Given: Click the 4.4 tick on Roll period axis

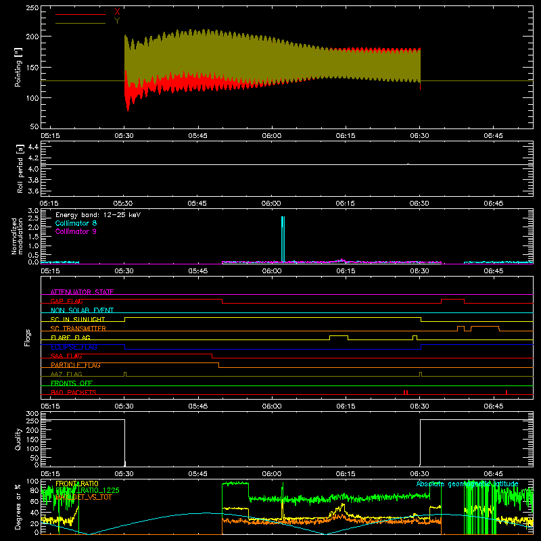Looking at the screenshot, I should pos(33,147).
